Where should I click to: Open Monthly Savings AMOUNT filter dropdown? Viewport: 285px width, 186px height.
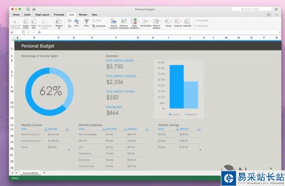coord(199,129)
